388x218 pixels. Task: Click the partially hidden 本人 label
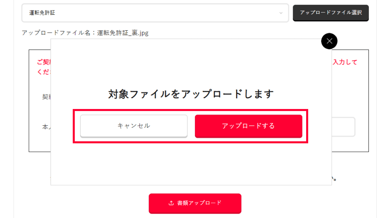[x=46, y=127]
